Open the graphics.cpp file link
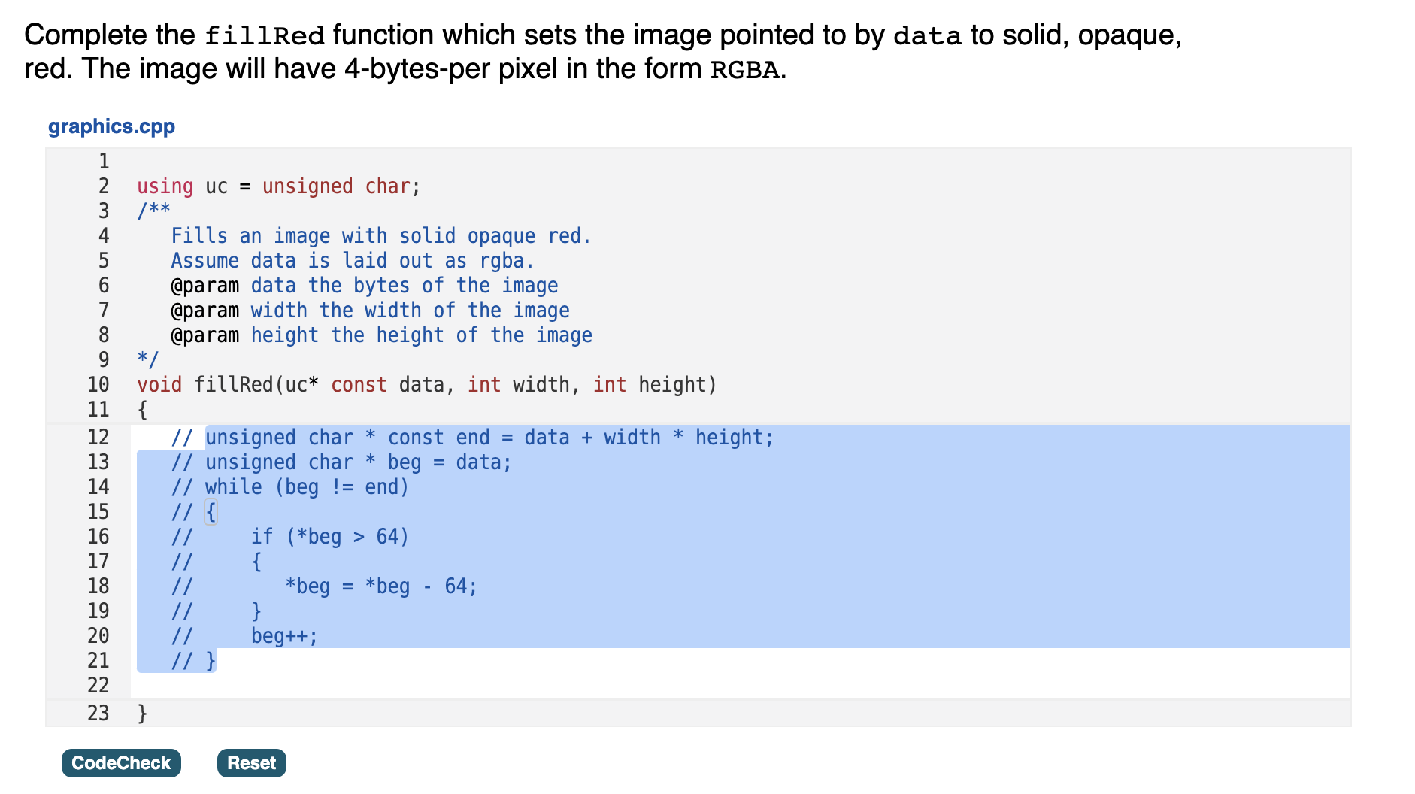 [x=111, y=126]
